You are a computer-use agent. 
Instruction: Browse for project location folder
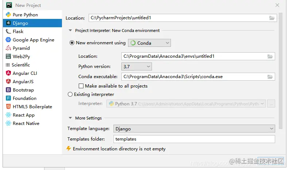tap(272, 18)
